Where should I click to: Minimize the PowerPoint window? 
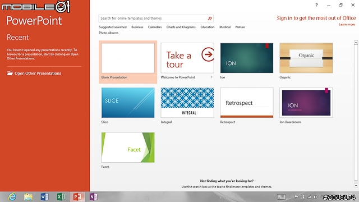(329, 5)
